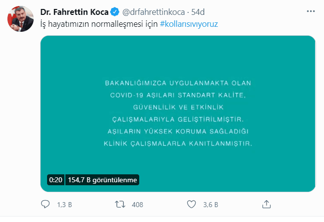Click the 0:20 video duration badge
Viewport: 324px width, 222px height.
click(55, 180)
